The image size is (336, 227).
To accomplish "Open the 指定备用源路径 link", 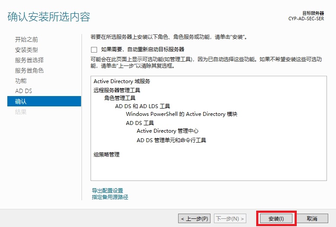I will [110, 197].
